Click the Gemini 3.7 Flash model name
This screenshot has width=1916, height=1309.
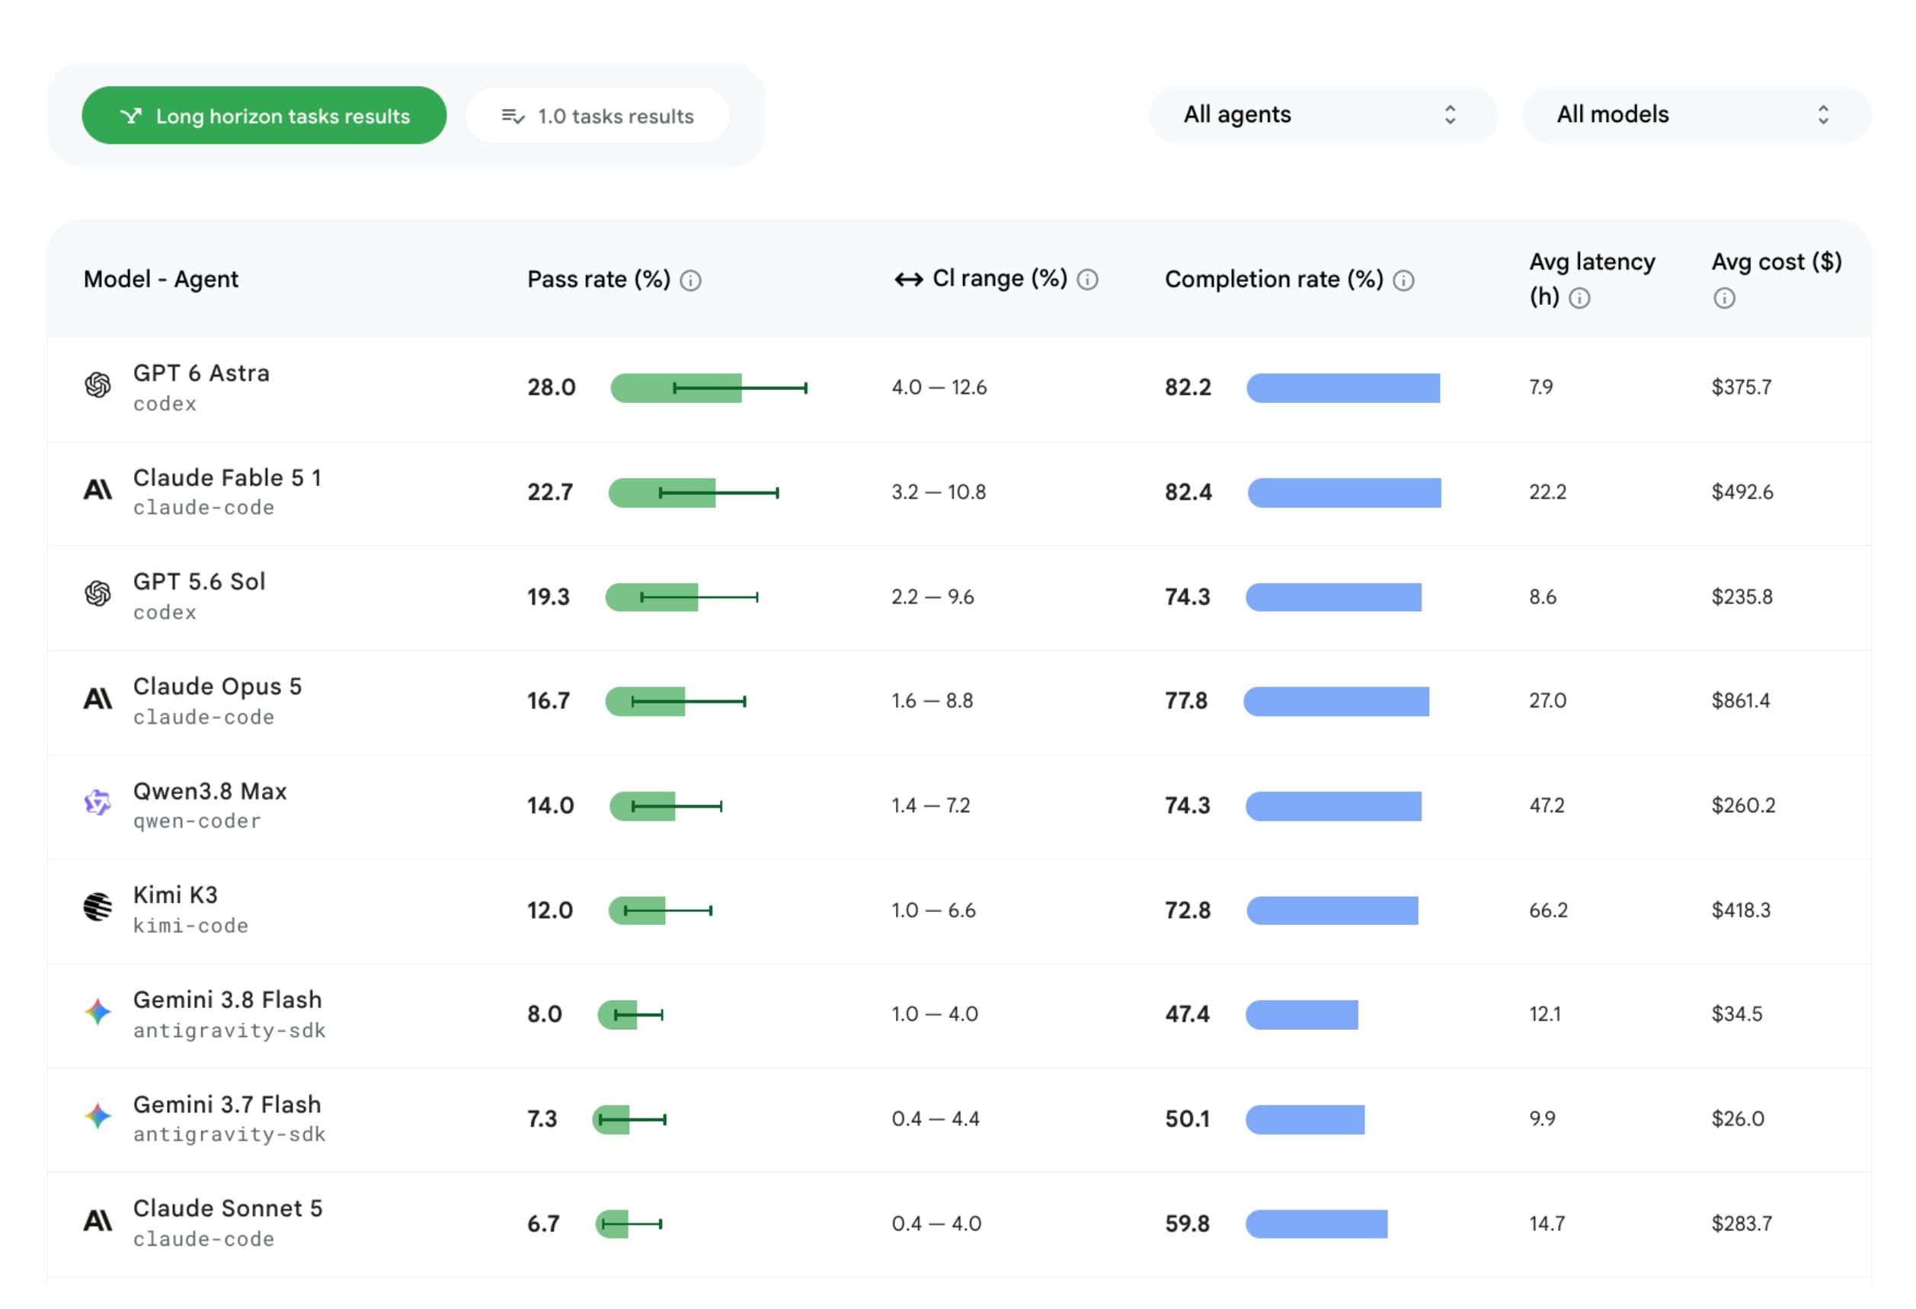point(228,1105)
